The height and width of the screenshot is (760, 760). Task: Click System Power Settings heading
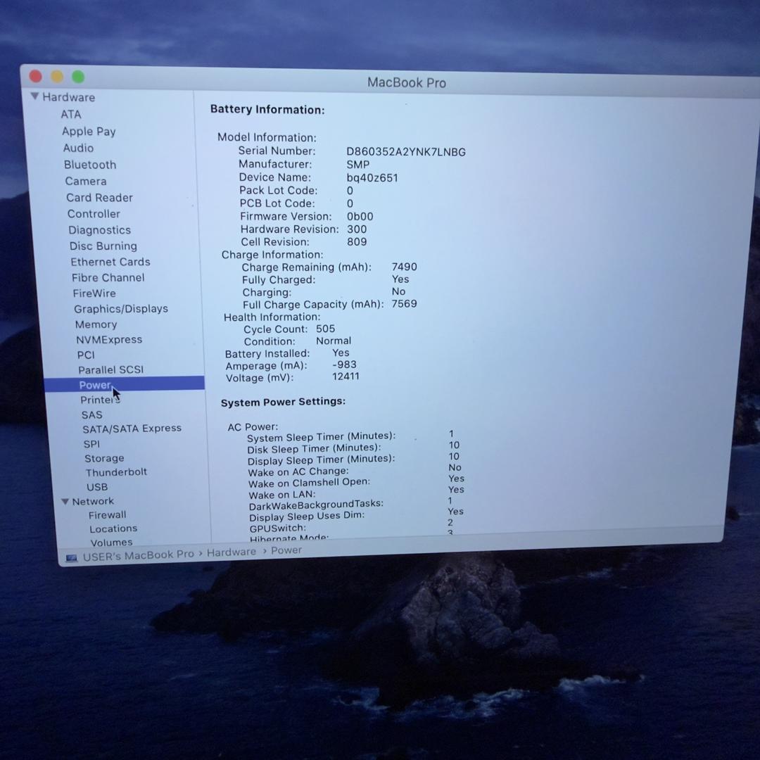click(283, 403)
